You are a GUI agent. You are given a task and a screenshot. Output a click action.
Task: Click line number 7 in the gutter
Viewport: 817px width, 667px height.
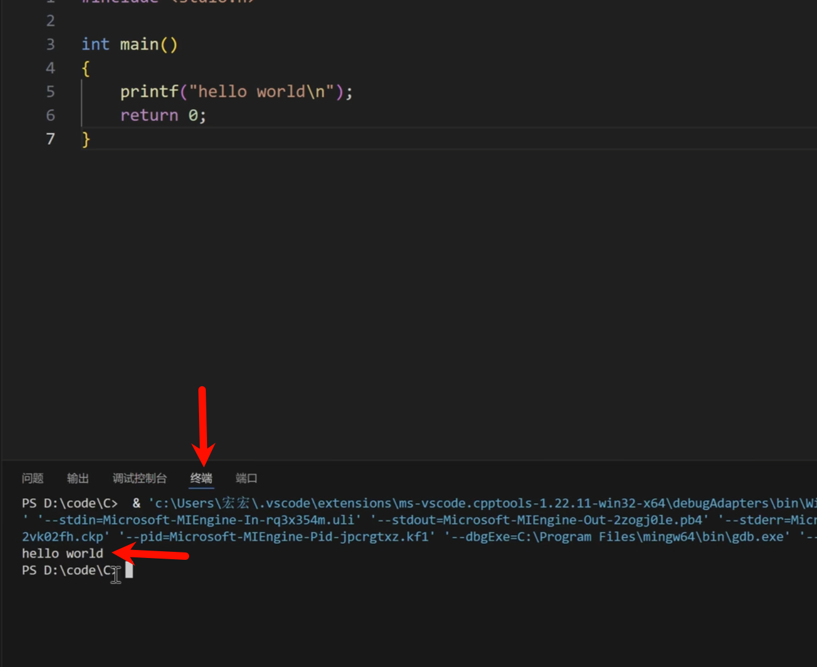pos(51,139)
